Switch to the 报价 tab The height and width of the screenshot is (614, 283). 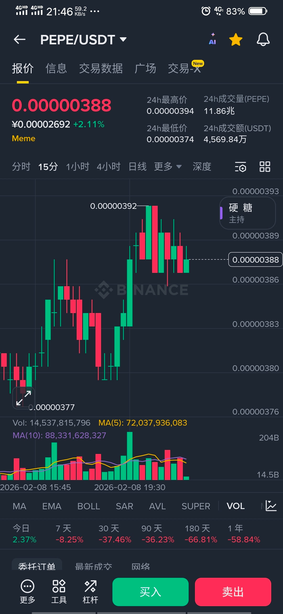pyautogui.click(x=23, y=69)
